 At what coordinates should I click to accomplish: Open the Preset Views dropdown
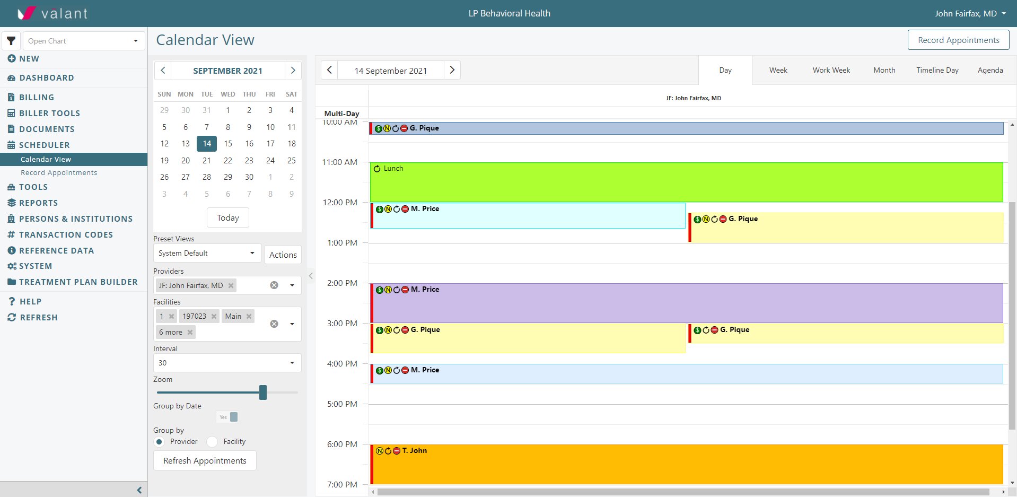[x=207, y=254]
